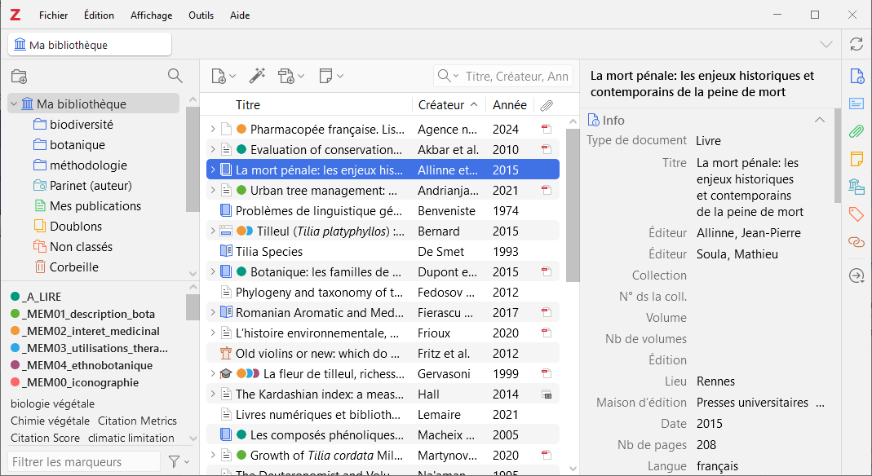
Task: Click the new collection icon
Action: [x=19, y=76]
